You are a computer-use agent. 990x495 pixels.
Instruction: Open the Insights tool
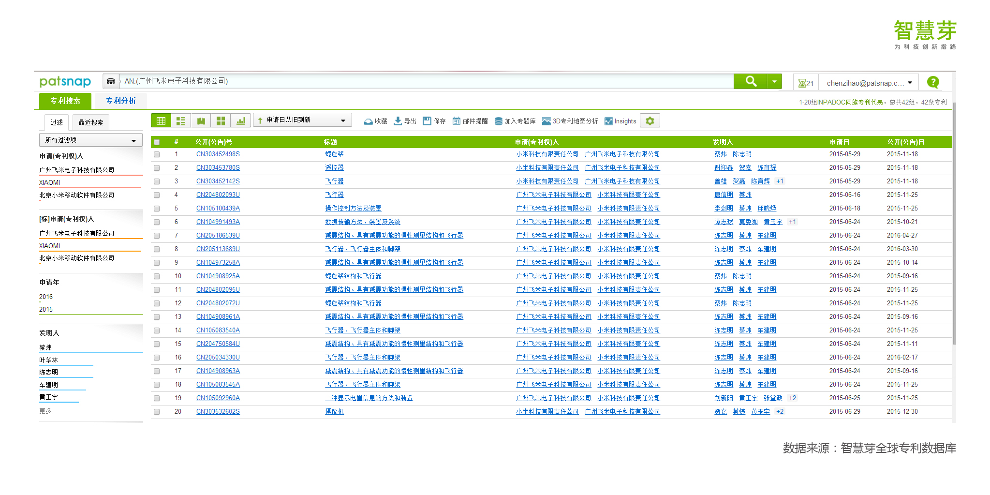click(x=620, y=121)
